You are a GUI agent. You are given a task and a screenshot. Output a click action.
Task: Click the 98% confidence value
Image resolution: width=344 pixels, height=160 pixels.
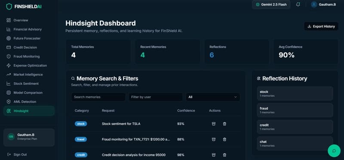[x=181, y=155]
